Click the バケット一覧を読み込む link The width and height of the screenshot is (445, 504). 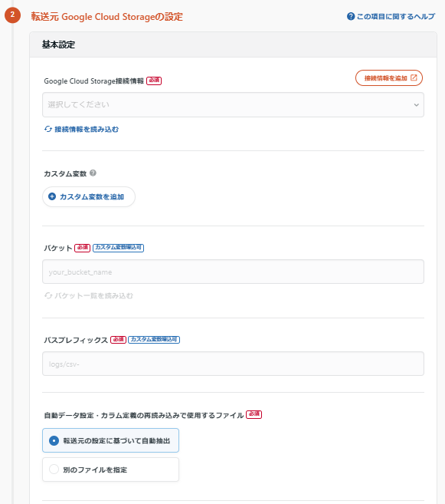pos(89,295)
